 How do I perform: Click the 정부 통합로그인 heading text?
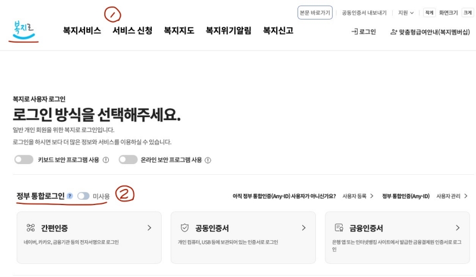click(40, 196)
